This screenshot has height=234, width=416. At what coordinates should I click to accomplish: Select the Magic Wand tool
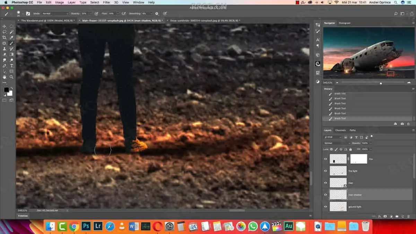point(11,32)
